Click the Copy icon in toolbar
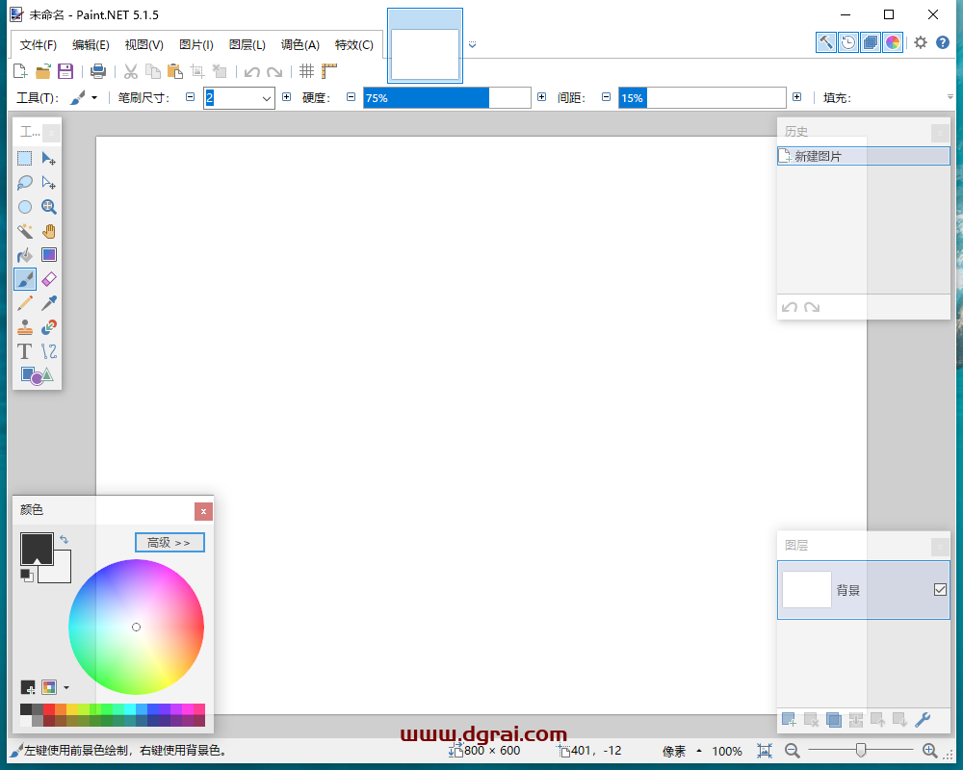 pos(153,71)
